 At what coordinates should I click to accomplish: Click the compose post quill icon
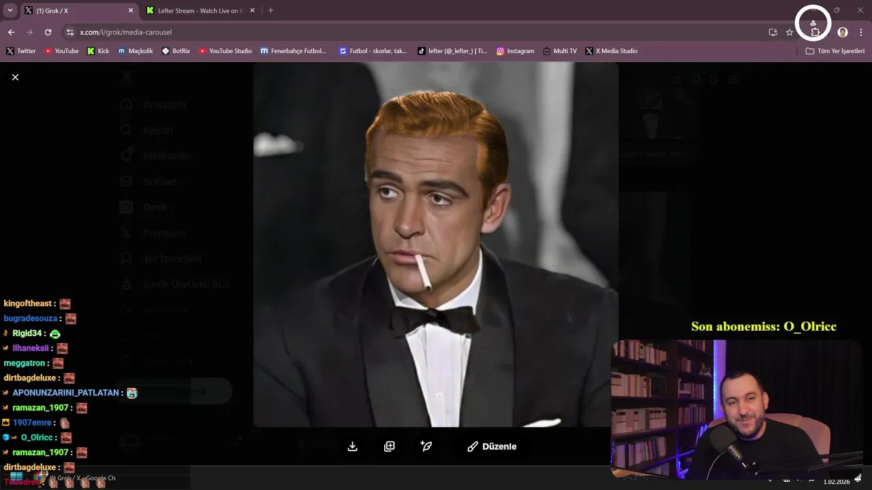point(426,446)
